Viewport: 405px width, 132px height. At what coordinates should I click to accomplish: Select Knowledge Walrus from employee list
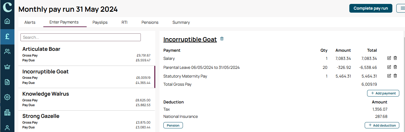(x=87, y=99)
